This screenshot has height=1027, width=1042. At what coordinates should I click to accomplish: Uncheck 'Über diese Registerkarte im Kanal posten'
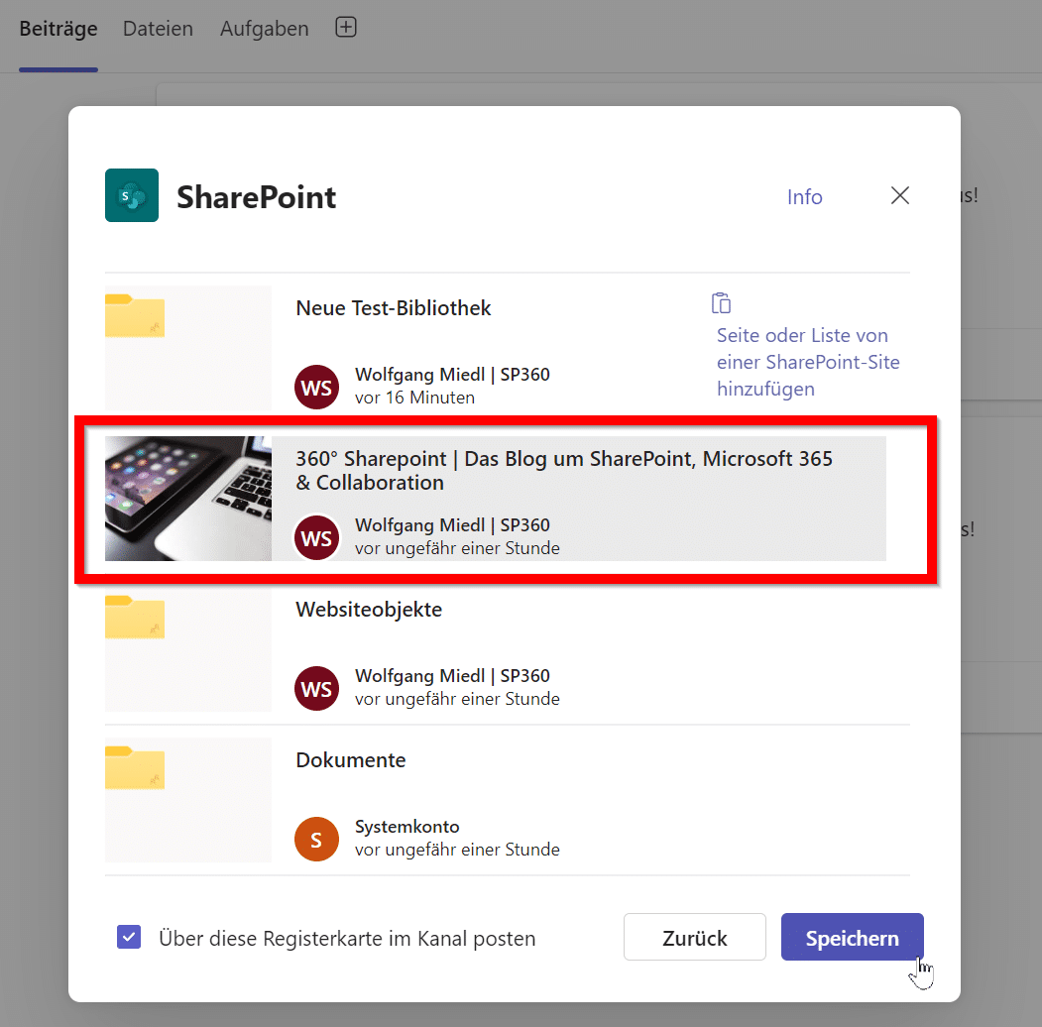point(129,938)
